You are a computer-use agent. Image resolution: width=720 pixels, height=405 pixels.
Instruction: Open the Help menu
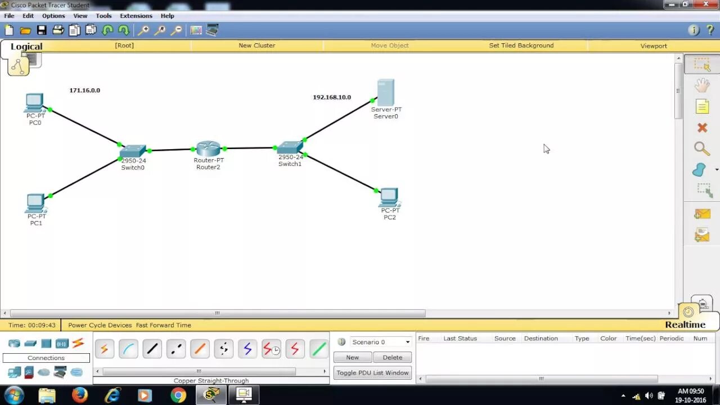tap(167, 16)
